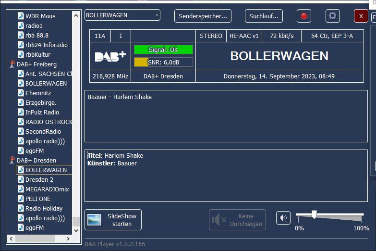Click the 216,928 MHz frequency cell

(x=110, y=76)
